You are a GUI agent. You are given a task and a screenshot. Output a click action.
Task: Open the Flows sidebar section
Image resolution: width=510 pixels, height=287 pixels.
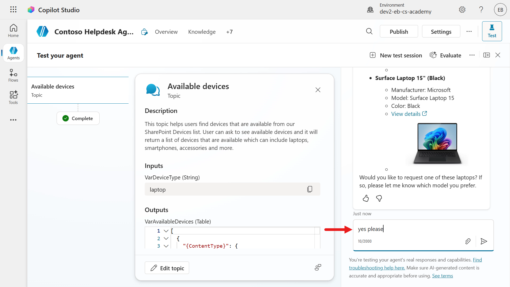[x=13, y=75]
